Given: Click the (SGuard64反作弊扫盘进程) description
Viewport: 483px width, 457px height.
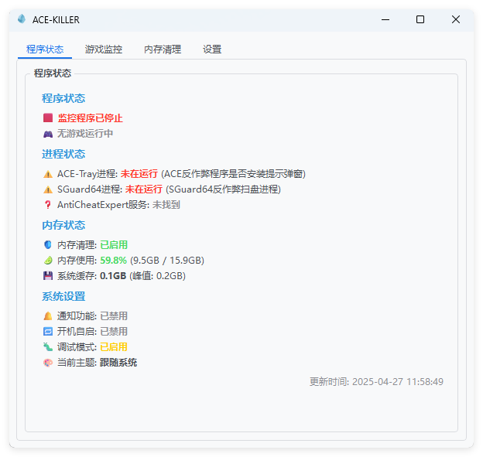Looking at the screenshot, I should 223,189.
